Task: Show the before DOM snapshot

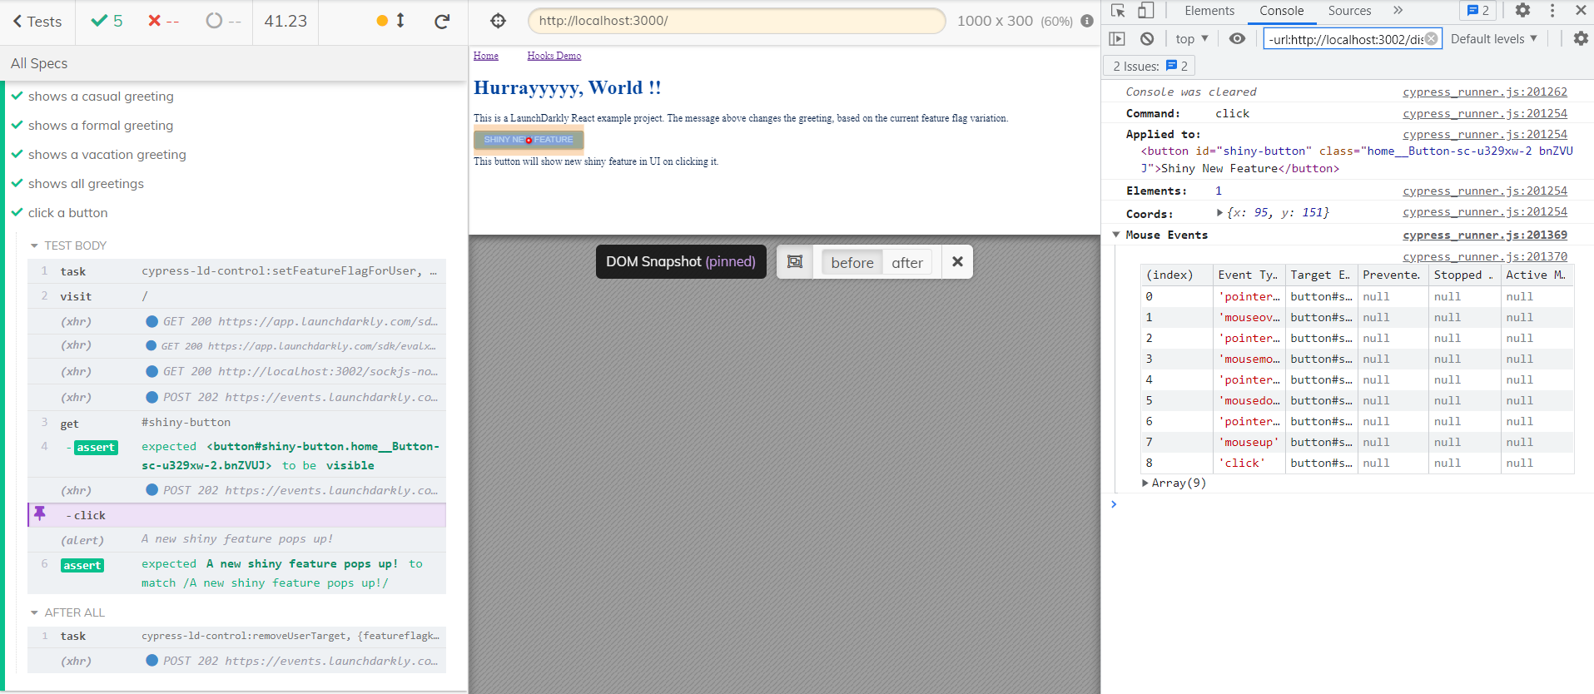Action: click(852, 263)
